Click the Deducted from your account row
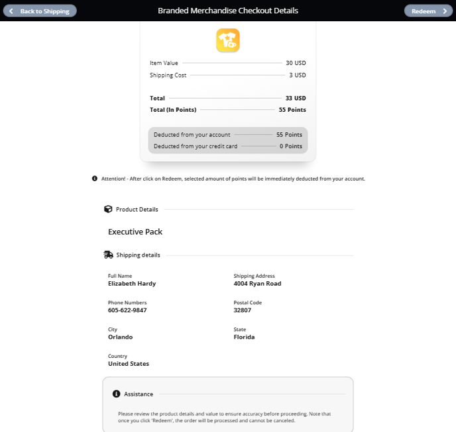456x432 pixels. pyautogui.click(x=228, y=135)
